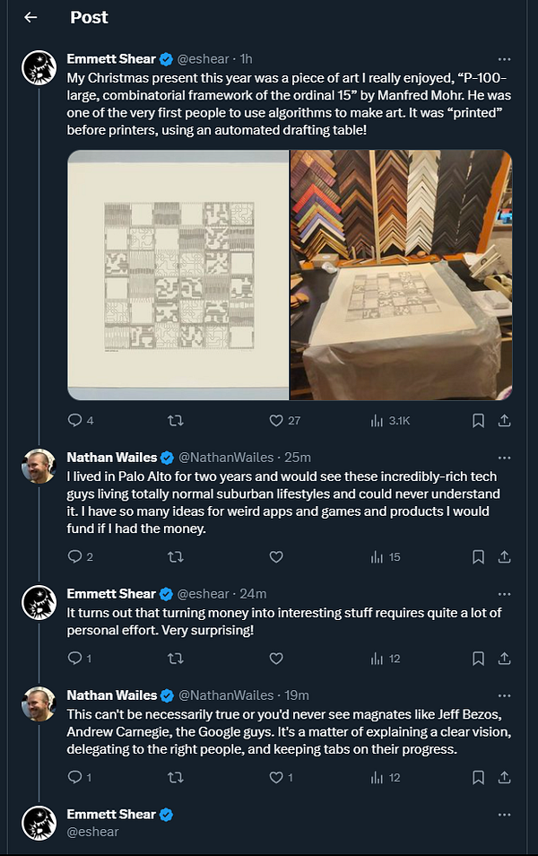
Task: Open more options on the Palo Alto reply
Action: pyautogui.click(x=505, y=457)
